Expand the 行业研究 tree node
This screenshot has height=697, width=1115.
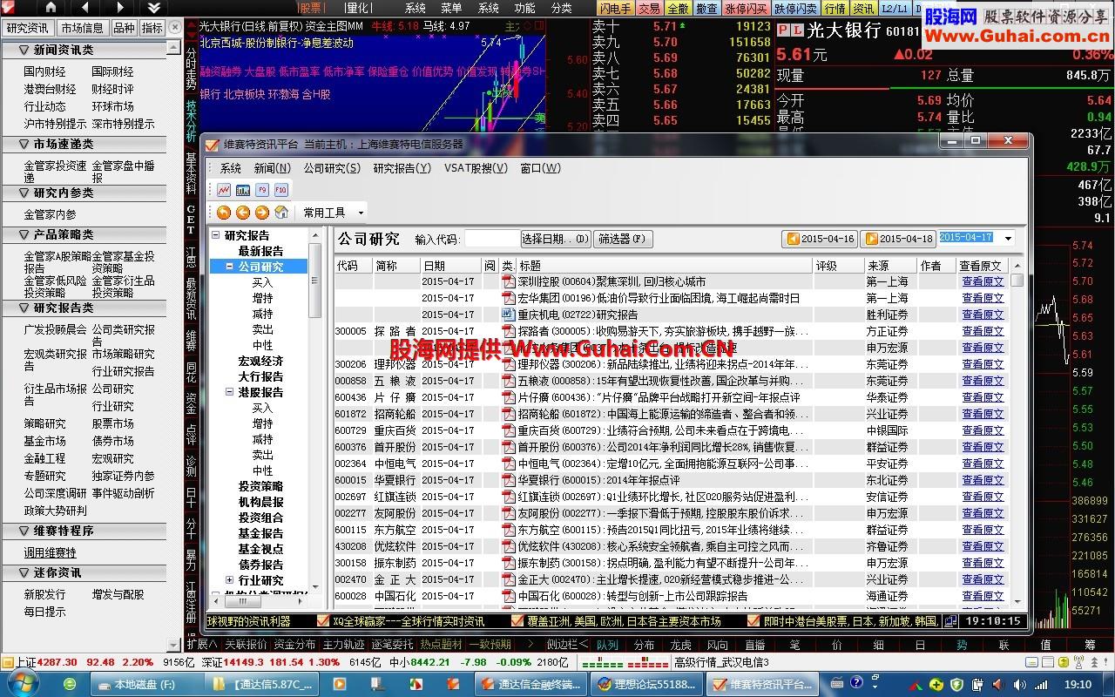tap(230, 580)
